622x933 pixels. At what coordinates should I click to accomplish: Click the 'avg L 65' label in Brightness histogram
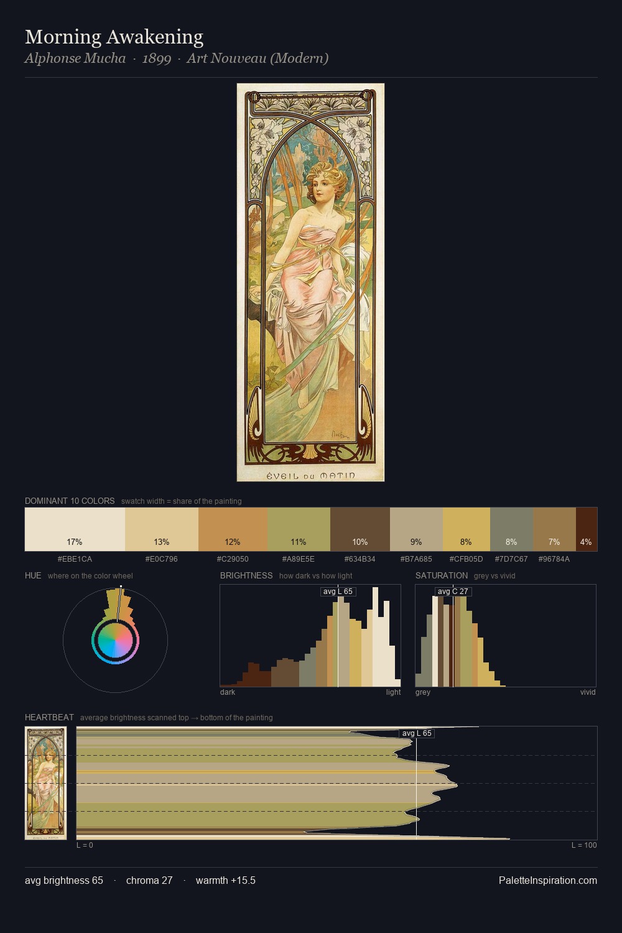tap(338, 592)
